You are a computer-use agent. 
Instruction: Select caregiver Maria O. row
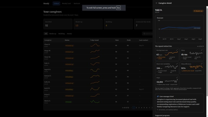coord(98,102)
